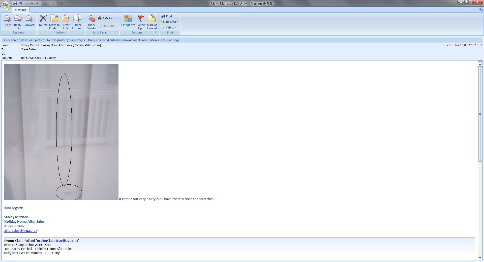Click the Reply to All icon
This screenshot has height=262, width=484.
point(18,21)
